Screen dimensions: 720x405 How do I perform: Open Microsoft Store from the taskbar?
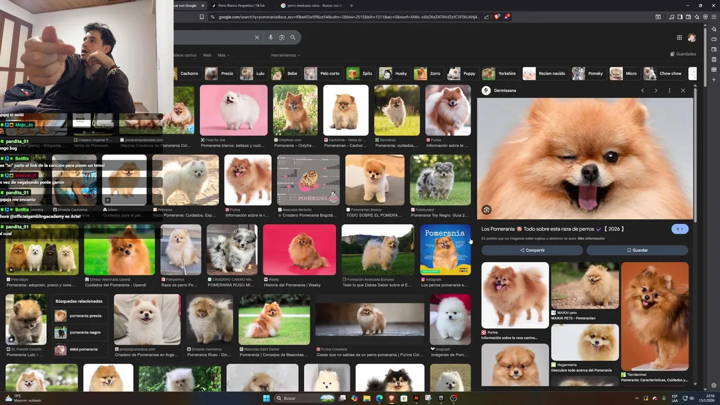pyautogui.click(x=404, y=398)
